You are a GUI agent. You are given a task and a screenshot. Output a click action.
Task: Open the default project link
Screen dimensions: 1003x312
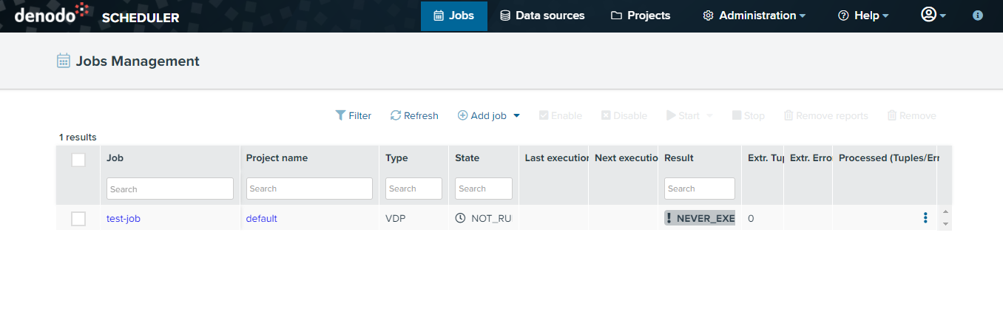pyautogui.click(x=262, y=218)
